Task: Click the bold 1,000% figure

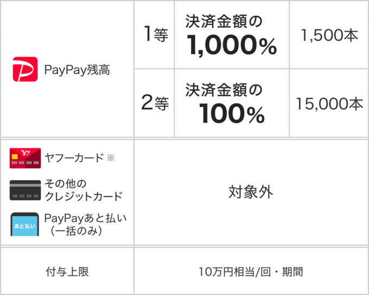Action: point(232,45)
